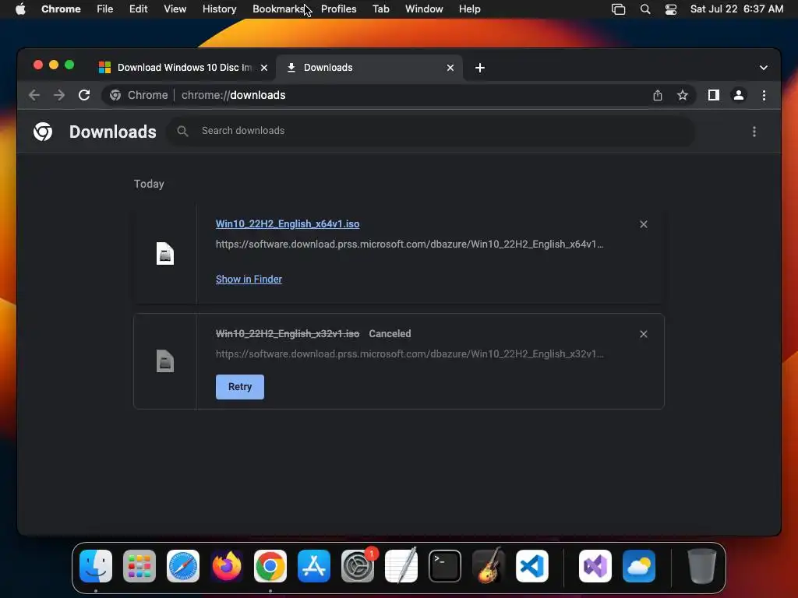Viewport: 798px width, 598px height.
Task: Click the share icon in address bar
Action: coord(658,95)
